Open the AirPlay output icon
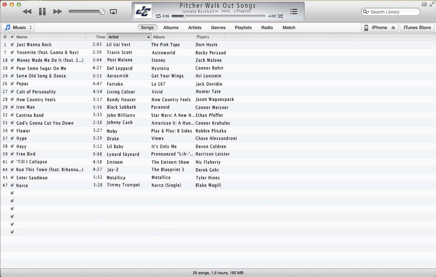The image size is (436, 277). [x=113, y=12]
